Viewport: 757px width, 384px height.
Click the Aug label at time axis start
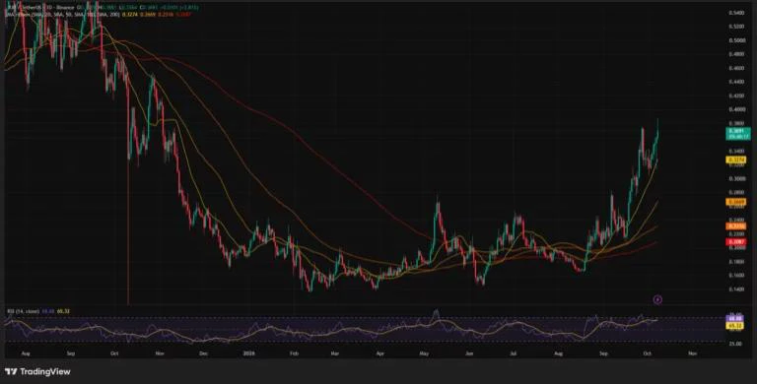point(26,353)
